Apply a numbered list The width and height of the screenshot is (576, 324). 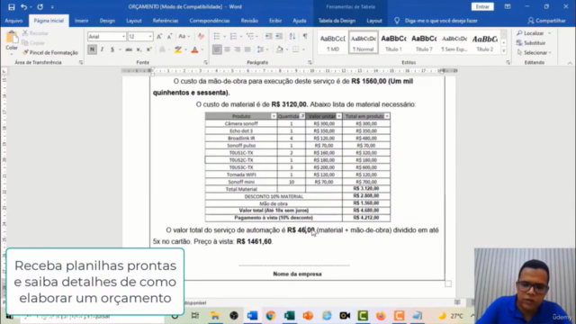233,36
